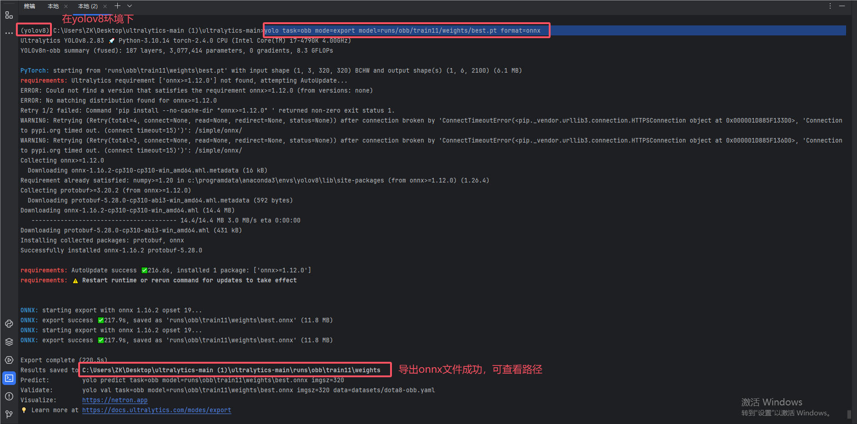Viewport: 857px width, 424px height.
Task: Click the 'yolo predict task=obb' command text
Action: (213, 380)
